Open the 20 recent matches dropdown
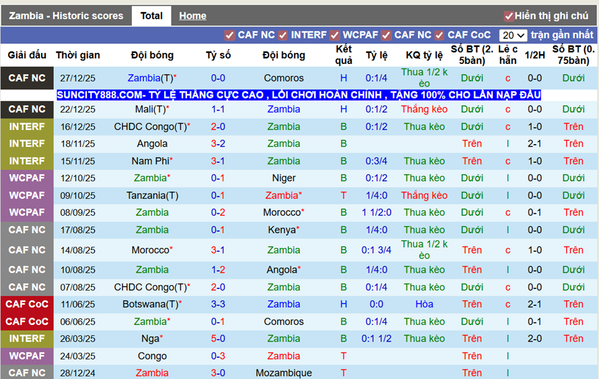 coord(513,35)
